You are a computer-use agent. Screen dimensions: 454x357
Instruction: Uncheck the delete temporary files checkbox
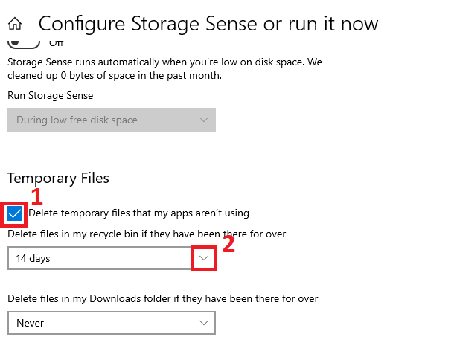point(15,213)
